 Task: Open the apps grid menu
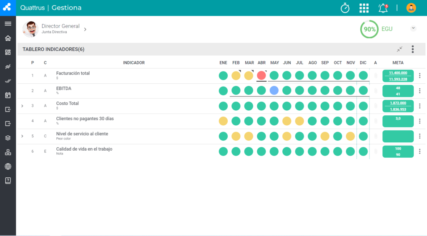tap(364, 8)
